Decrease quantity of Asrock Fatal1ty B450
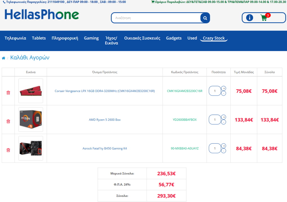This screenshot has width=287, height=202. click(224, 151)
